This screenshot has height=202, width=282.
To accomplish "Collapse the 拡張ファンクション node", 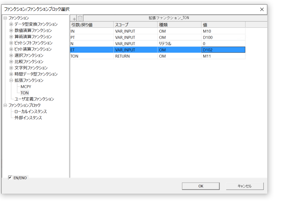I will (x=11, y=80).
